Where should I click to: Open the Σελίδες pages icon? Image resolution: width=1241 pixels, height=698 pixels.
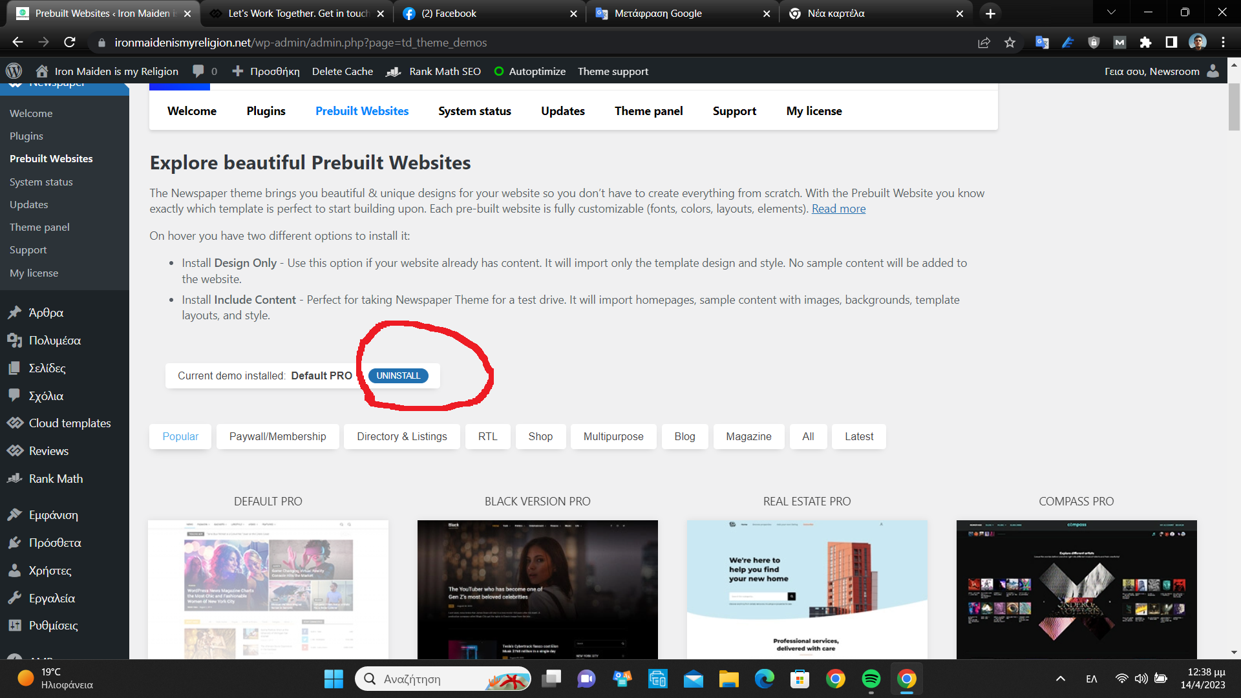pos(15,368)
